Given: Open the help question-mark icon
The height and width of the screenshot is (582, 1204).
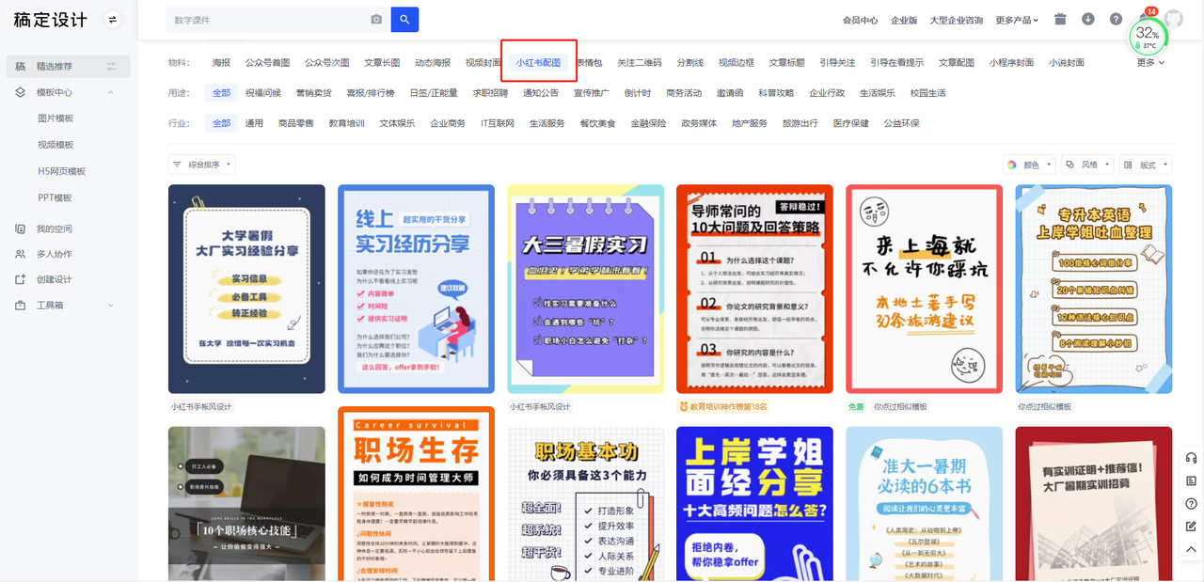Looking at the screenshot, I should pos(1116,18).
